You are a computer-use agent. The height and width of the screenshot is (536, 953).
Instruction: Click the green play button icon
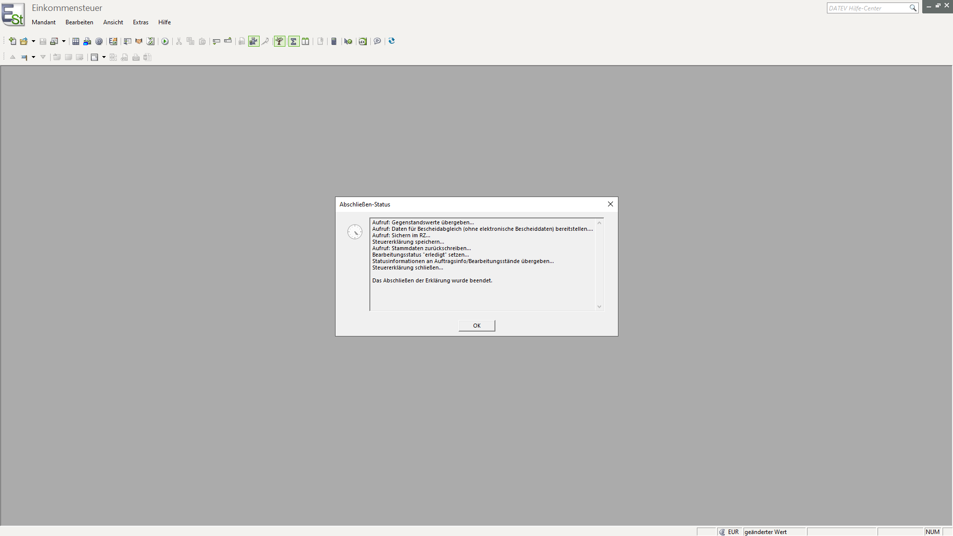(165, 41)
